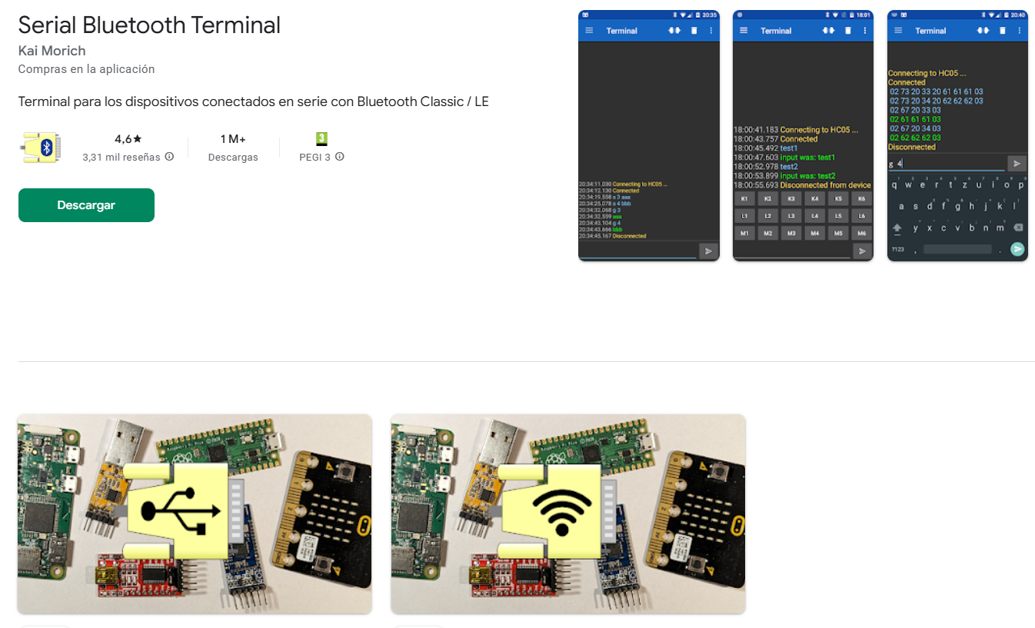
Task: Click the 4,6 star rating
Action: click(128, 139)
